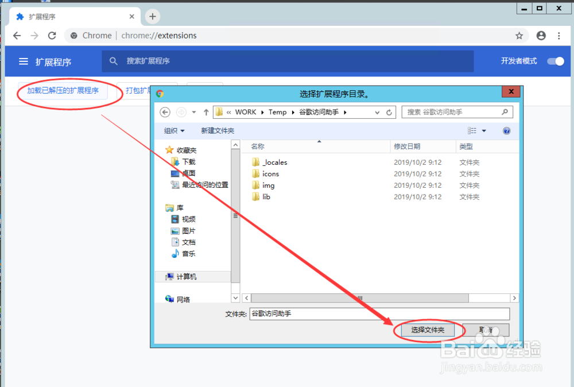Click dialog back navigation arrow
This screenshot has height=387, width=574.
(x=165, y=112)
